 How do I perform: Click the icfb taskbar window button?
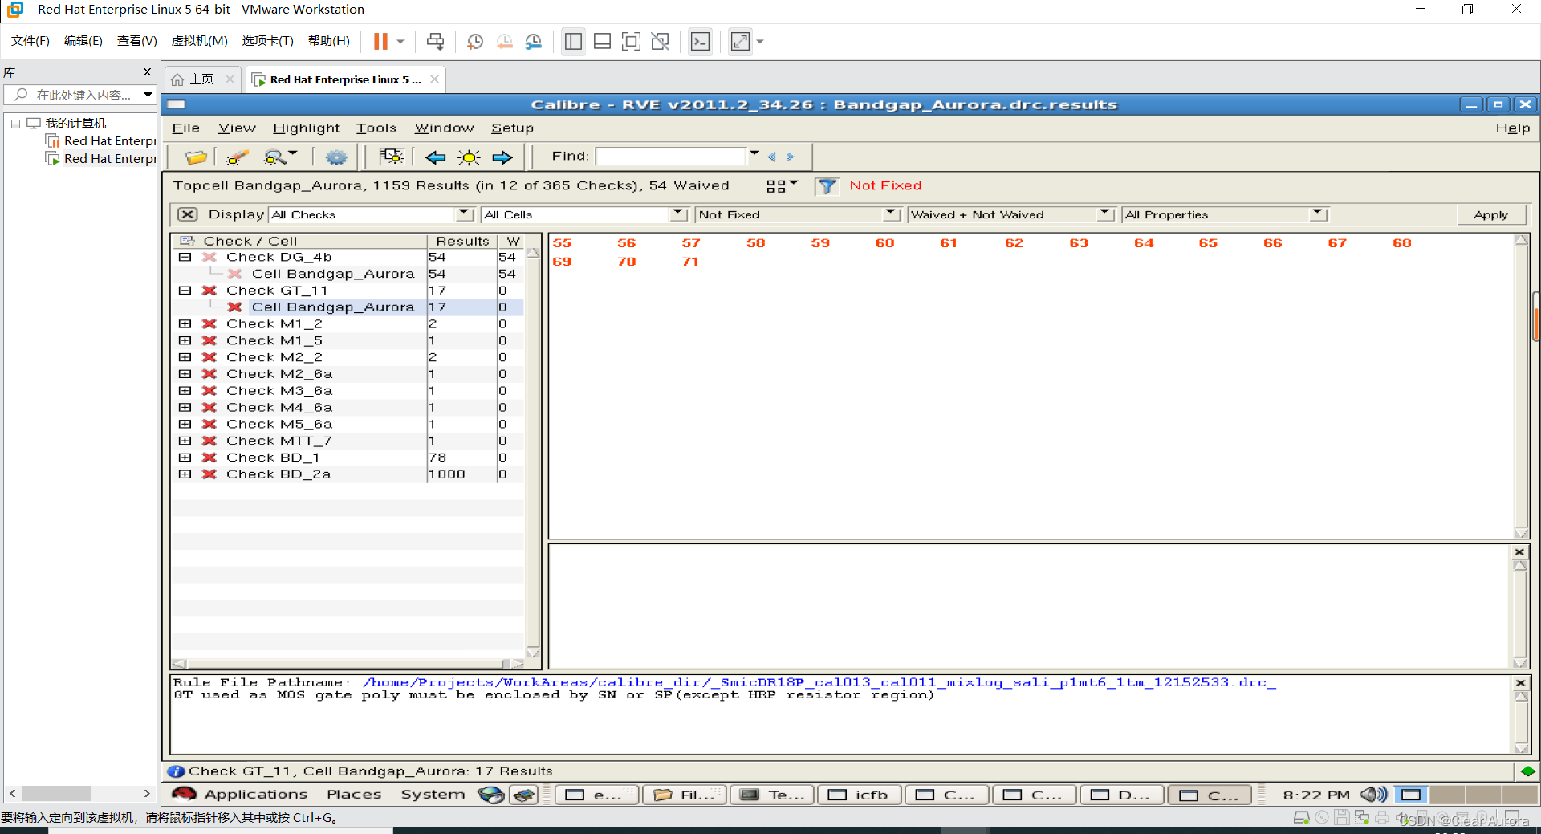coord(858,795)
